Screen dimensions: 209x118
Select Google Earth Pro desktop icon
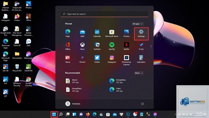point(5,31)
